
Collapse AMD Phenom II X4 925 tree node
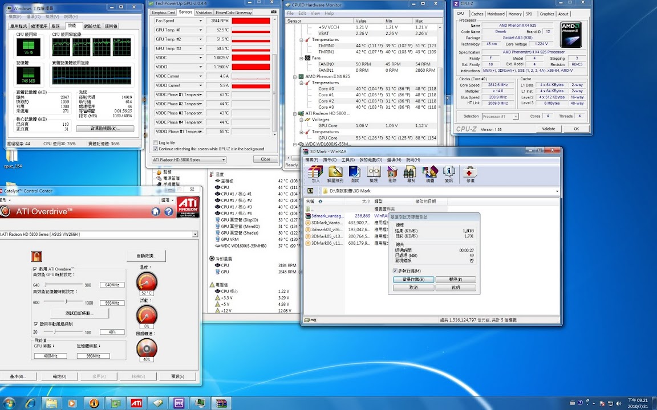point(295,76)
